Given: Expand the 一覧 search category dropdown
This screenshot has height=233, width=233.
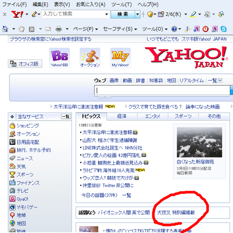Looking at the screenshot, I should 220,81.
